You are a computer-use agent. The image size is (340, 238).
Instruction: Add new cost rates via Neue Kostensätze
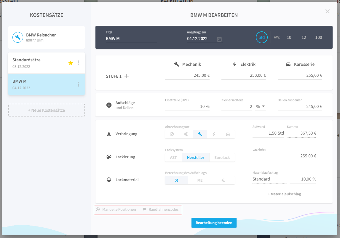coord(47,110)
